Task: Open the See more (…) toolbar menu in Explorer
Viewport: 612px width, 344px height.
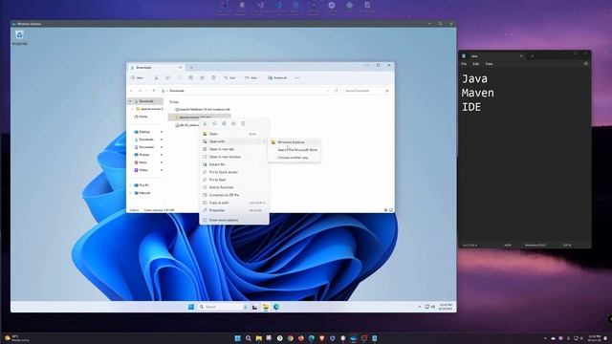Action: coord(297,78)
